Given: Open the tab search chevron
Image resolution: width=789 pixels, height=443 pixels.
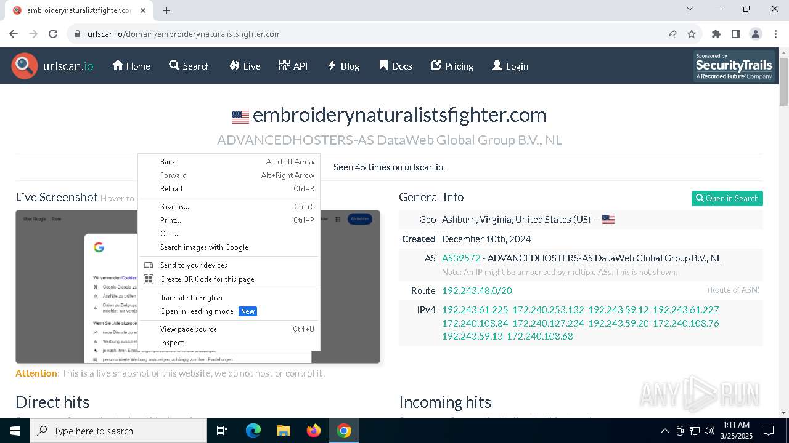Looking at the screenshot, I should [x=690, y=9].
